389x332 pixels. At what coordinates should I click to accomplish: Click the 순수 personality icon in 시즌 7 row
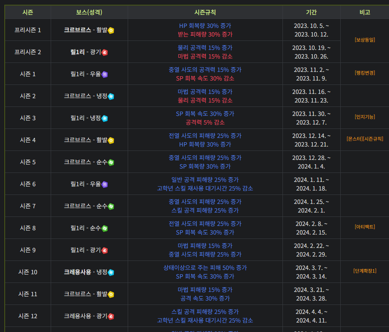[x=111, y=206]
